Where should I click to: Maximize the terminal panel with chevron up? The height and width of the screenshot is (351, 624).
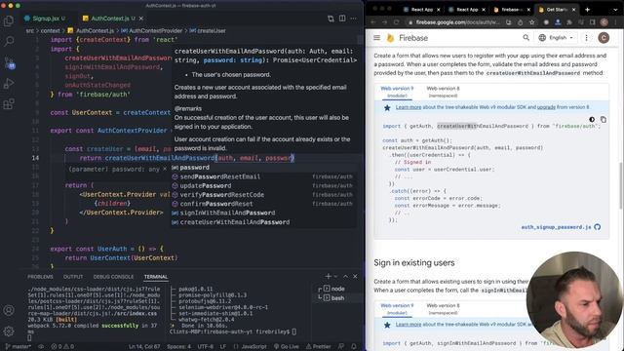[x=345, y=276]
